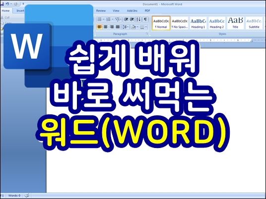Select the No Spacing style
The image size is (266, 199).
click(x=180, y=23)
